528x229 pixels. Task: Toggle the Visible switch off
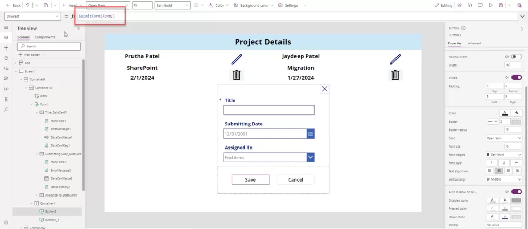[516, 77]
